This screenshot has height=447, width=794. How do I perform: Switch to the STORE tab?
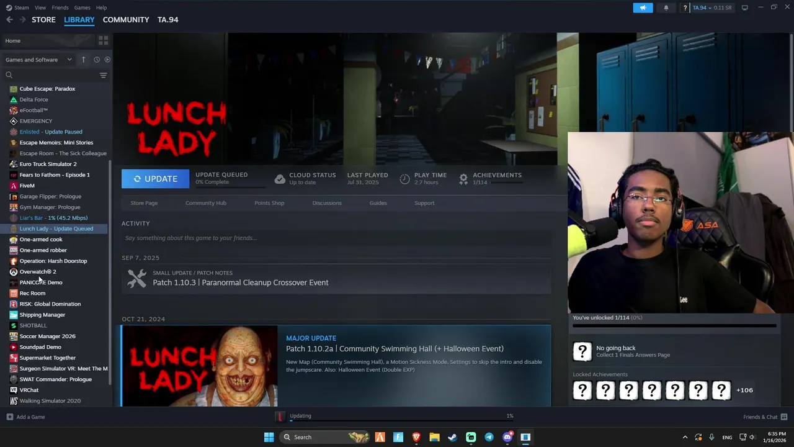click(x=43, y=20)
